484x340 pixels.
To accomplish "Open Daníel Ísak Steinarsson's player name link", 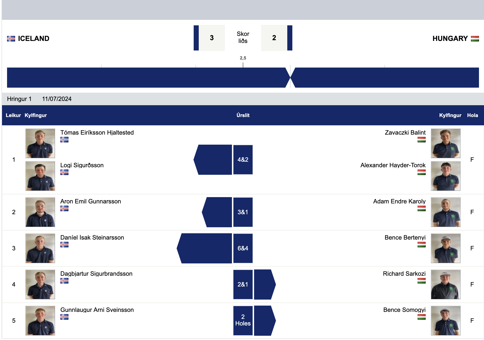I will pos(92,238).
